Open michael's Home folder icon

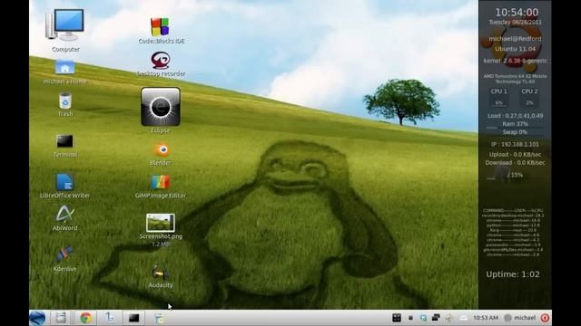point(64,67)
